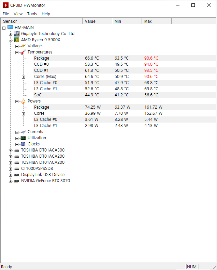Click the Utilization graph icon
The width and height of the screenshot is (217, 270).
pyautogui.click(x=23, y=138)
